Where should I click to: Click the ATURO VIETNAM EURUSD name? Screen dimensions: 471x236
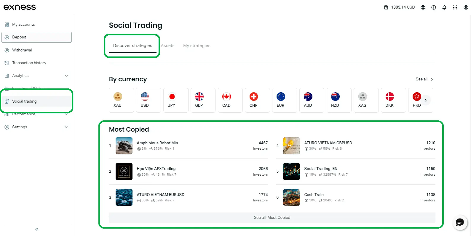161,195
